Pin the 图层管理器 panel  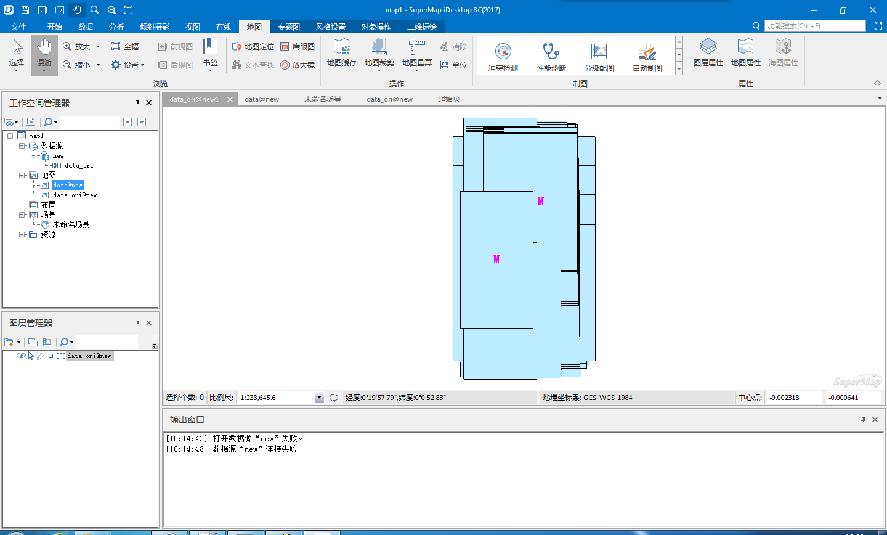[x=137, y=323]
